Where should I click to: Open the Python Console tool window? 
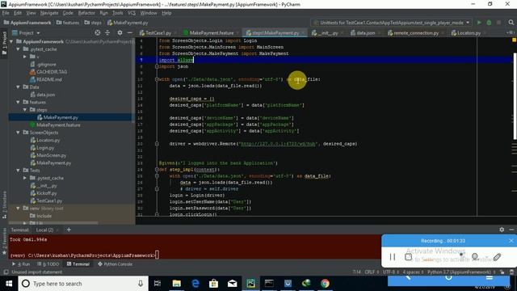[115, 264]
